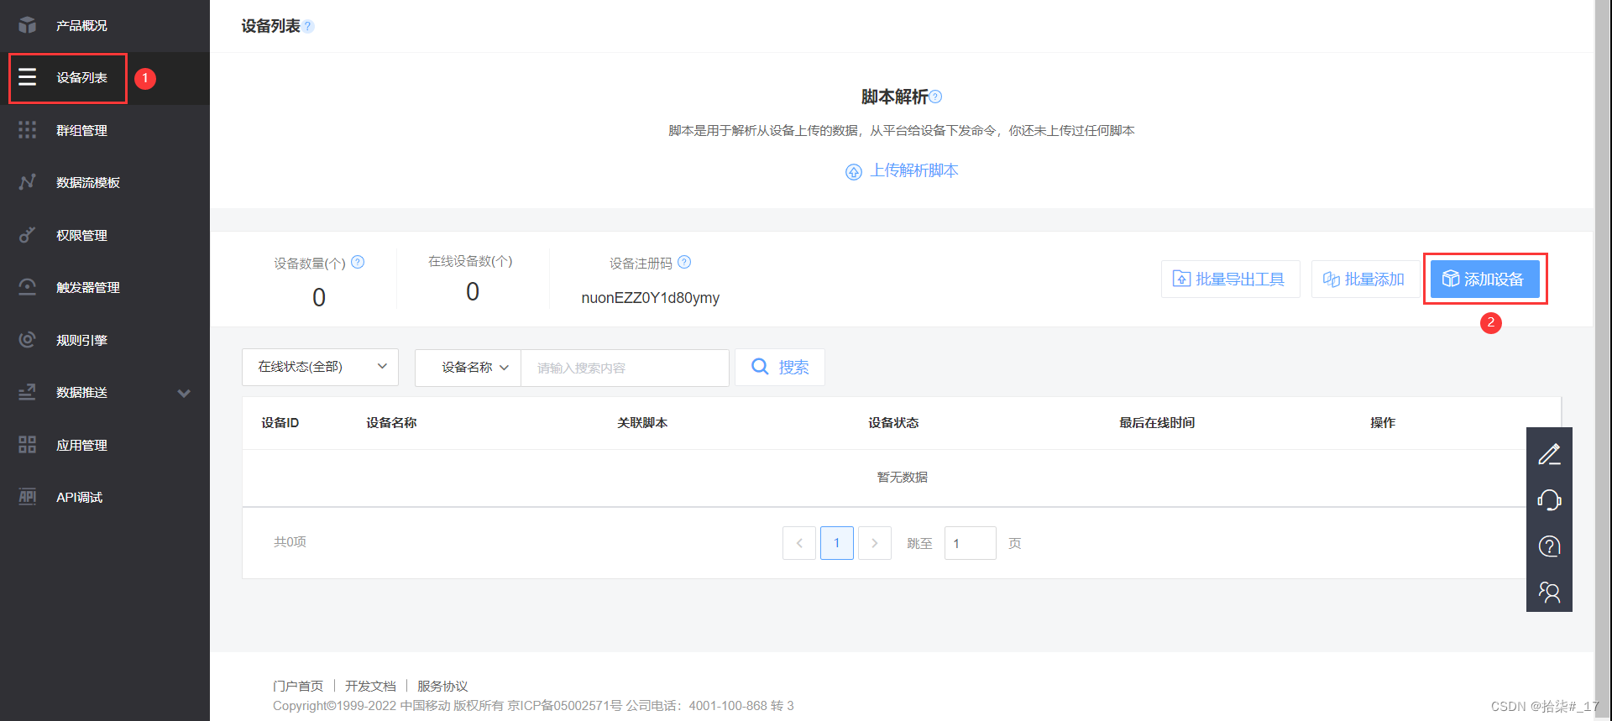
Task: Click the 设备ID column header
Action: coord(280,423)
